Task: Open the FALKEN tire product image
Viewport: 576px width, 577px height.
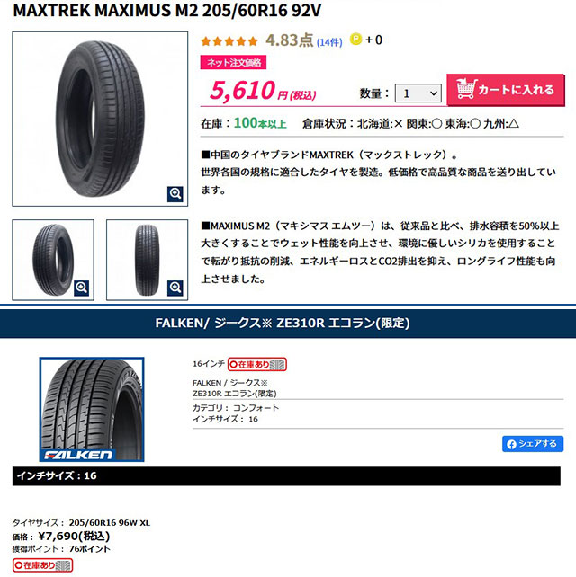Action: click(x=92, y=409)
